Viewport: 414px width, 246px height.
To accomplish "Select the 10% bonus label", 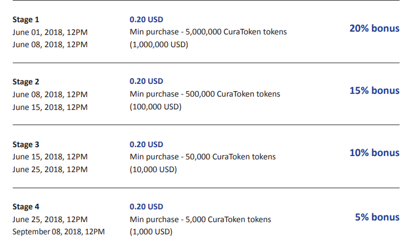I will [x=375, y=153].
